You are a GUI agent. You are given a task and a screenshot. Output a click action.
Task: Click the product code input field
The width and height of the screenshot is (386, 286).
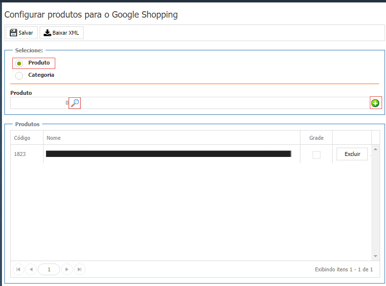[x=39, y=103]
